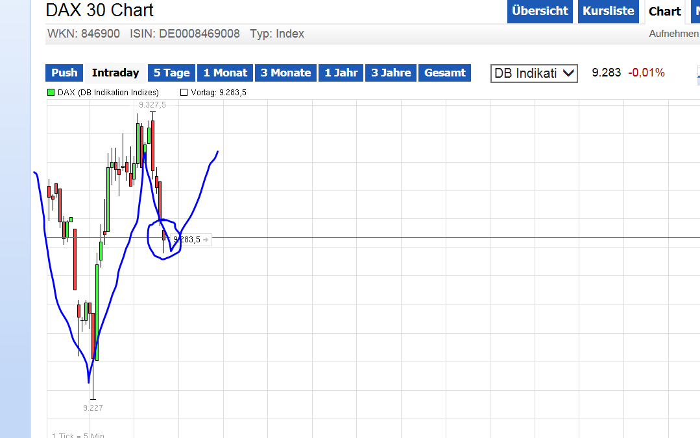Click the Vortag: 9.283,5 legend text
The width and height of the screenshot is (700, 438).
tap(218, 92)
